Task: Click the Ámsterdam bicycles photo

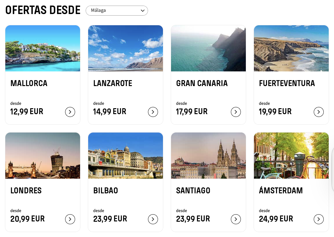Action: [291, 156]
